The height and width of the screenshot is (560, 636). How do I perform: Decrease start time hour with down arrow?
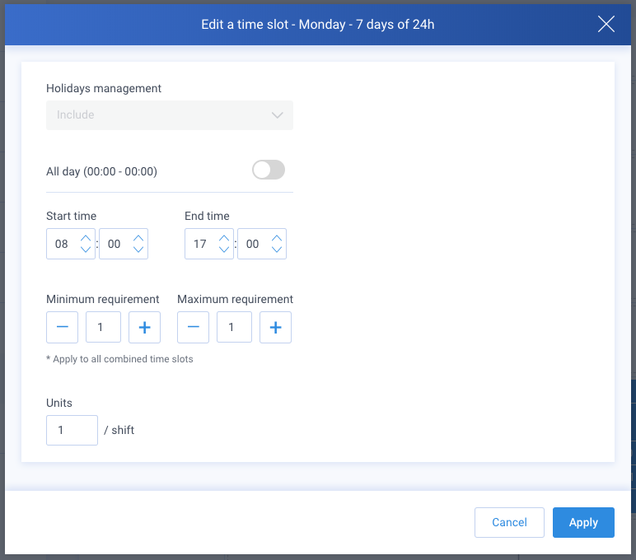86,250
